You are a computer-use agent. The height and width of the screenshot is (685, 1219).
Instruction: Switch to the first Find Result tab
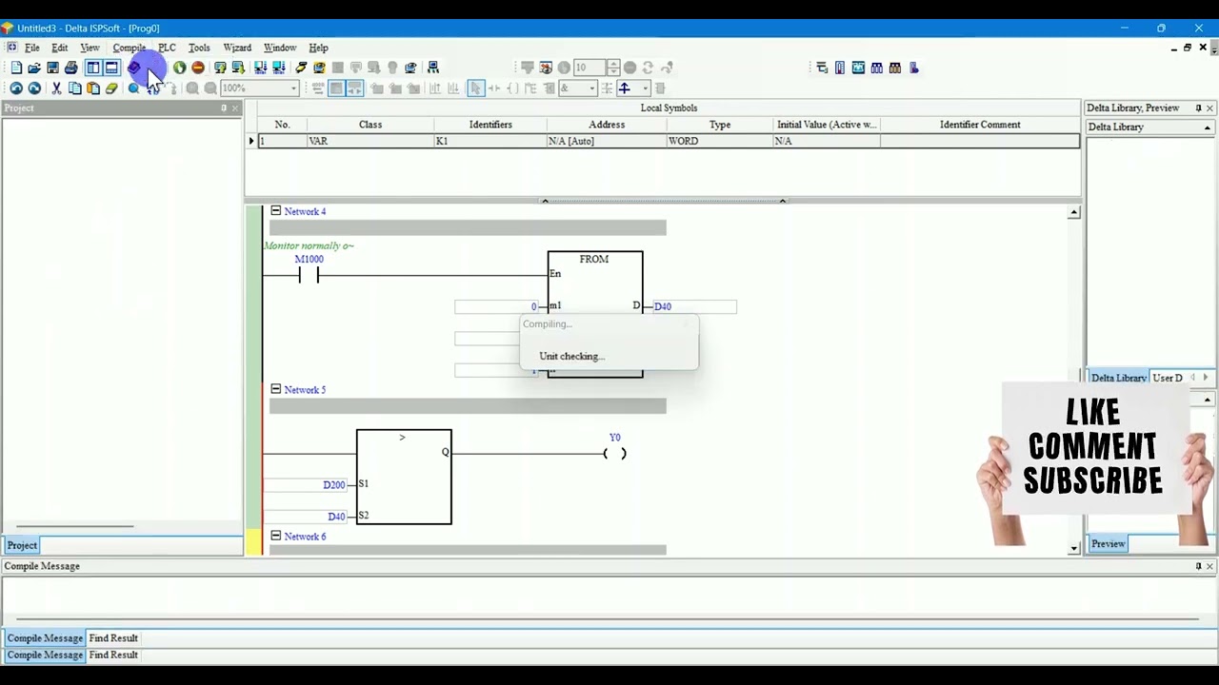point(113,638)
